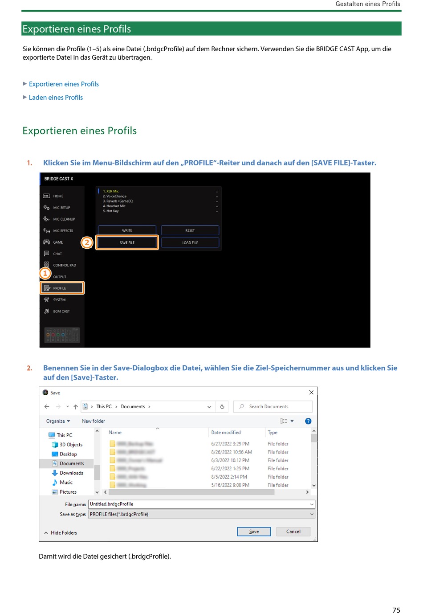Image resolution: width=423 pixels, height=614 pixels.
Task: Go up one folder level arrow
Action: coord(76,406)
